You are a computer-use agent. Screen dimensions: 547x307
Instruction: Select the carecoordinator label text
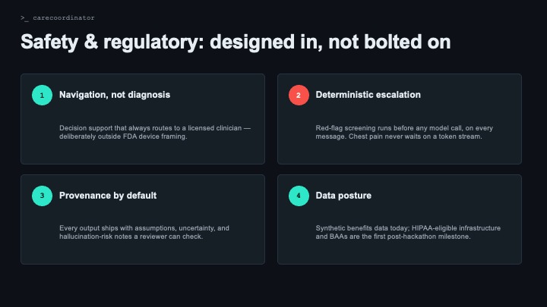(64, 17)
